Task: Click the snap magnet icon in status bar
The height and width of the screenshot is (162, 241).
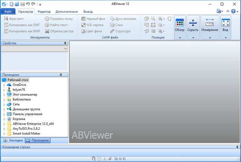Action: coord(94,159)
